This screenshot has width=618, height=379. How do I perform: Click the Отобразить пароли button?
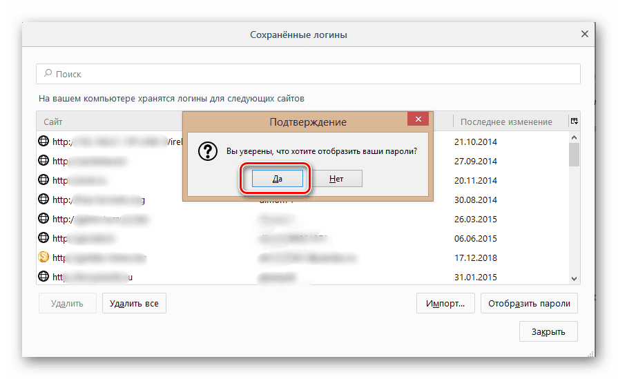[529, 303]
